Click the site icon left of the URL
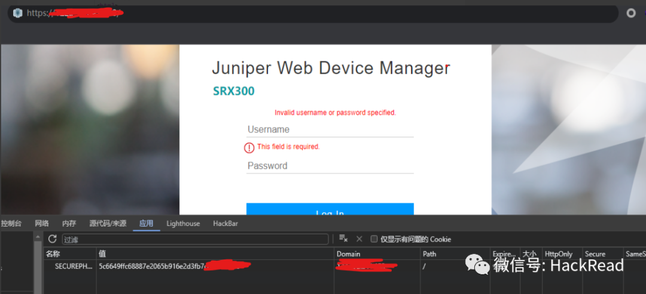 tap(17, 13)
